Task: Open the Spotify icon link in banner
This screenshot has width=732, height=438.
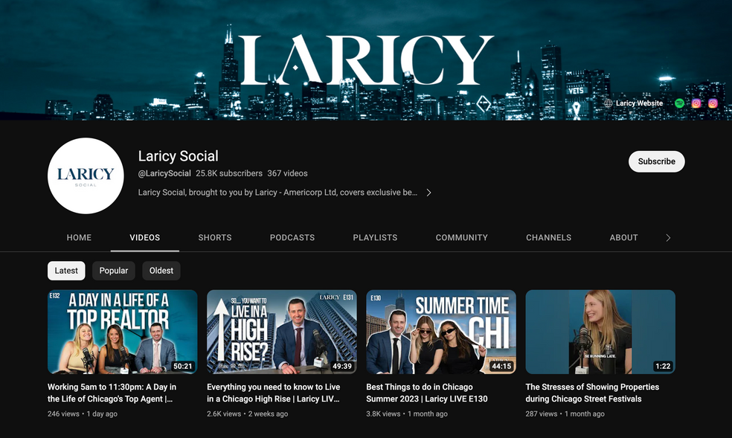Action: [680, 103]
